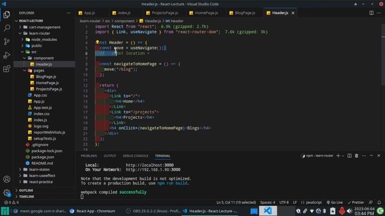Image resolution: width=385 pixels, height=216 pixels.
Task: Open the npm run build link in terminal
Action: click(x=172, y=183)
